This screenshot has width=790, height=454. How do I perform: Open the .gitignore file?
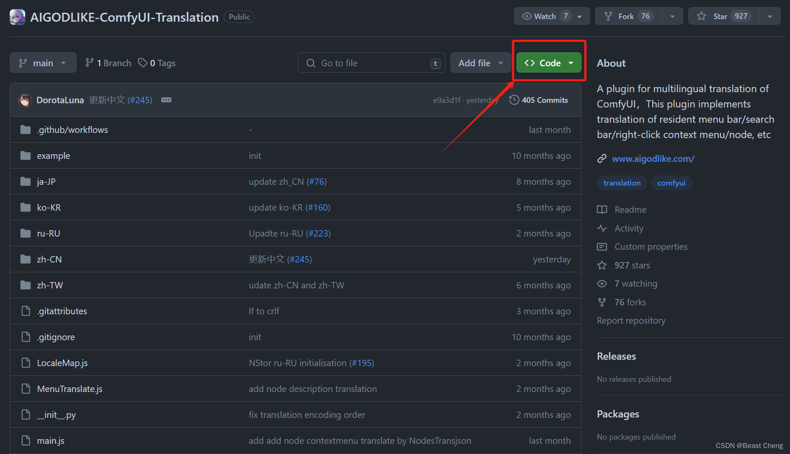[x=56, y=337]
